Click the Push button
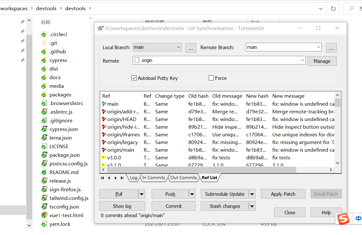 coord(170,194)
